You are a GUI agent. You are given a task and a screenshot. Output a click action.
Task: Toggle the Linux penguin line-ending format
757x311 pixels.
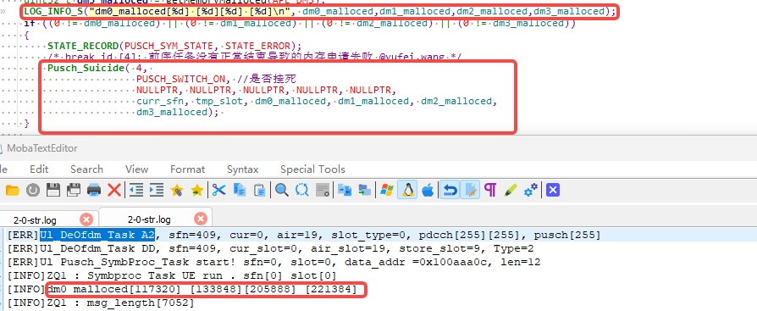[x=407, y=191]
